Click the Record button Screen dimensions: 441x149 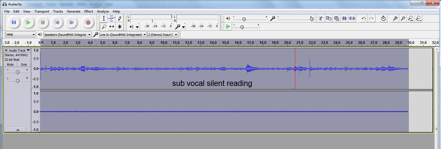pos(88,22)
